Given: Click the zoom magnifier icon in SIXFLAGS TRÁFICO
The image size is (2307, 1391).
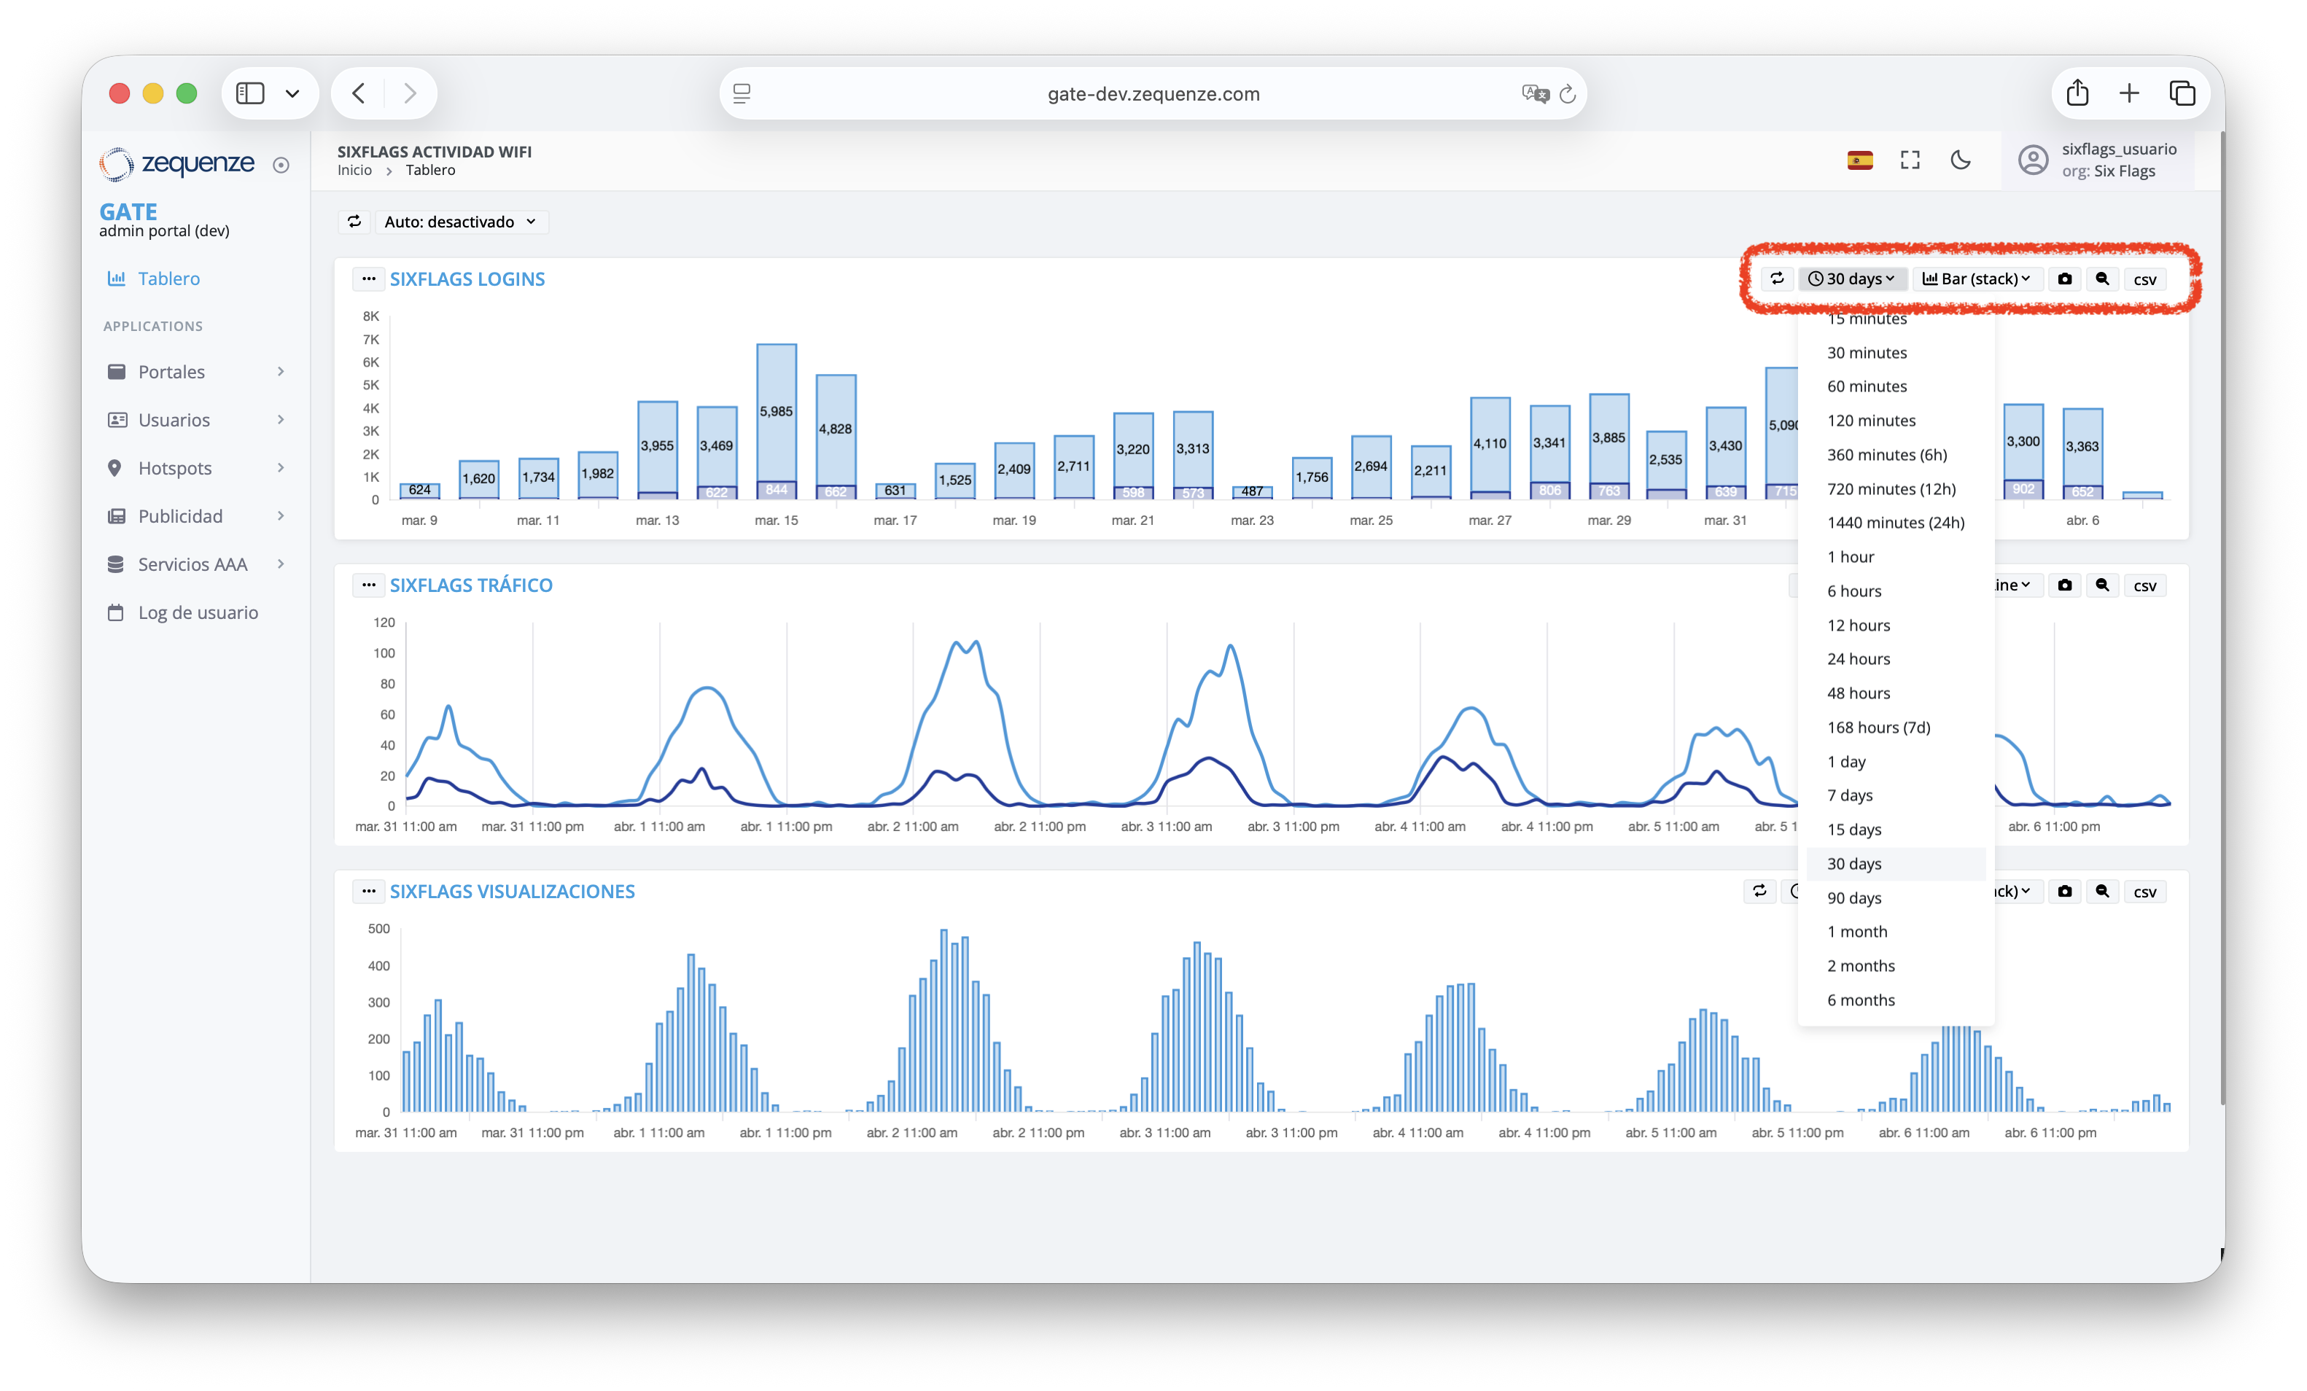Looking at the screenshot, I should click(2102, 585).
